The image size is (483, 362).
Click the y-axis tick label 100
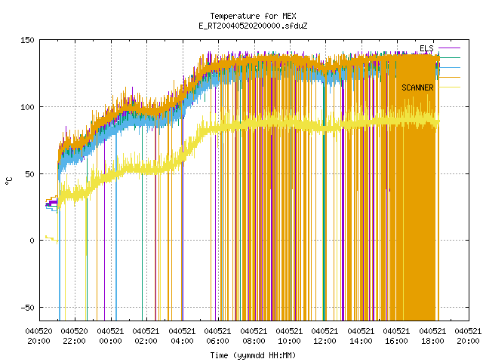pyautogui.click(x=27, y=107)
